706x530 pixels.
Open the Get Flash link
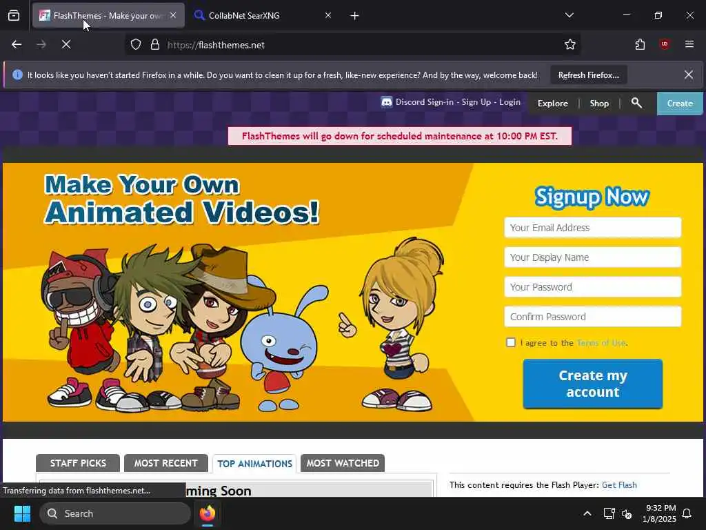pyautogui.click(x=619, y=485)
